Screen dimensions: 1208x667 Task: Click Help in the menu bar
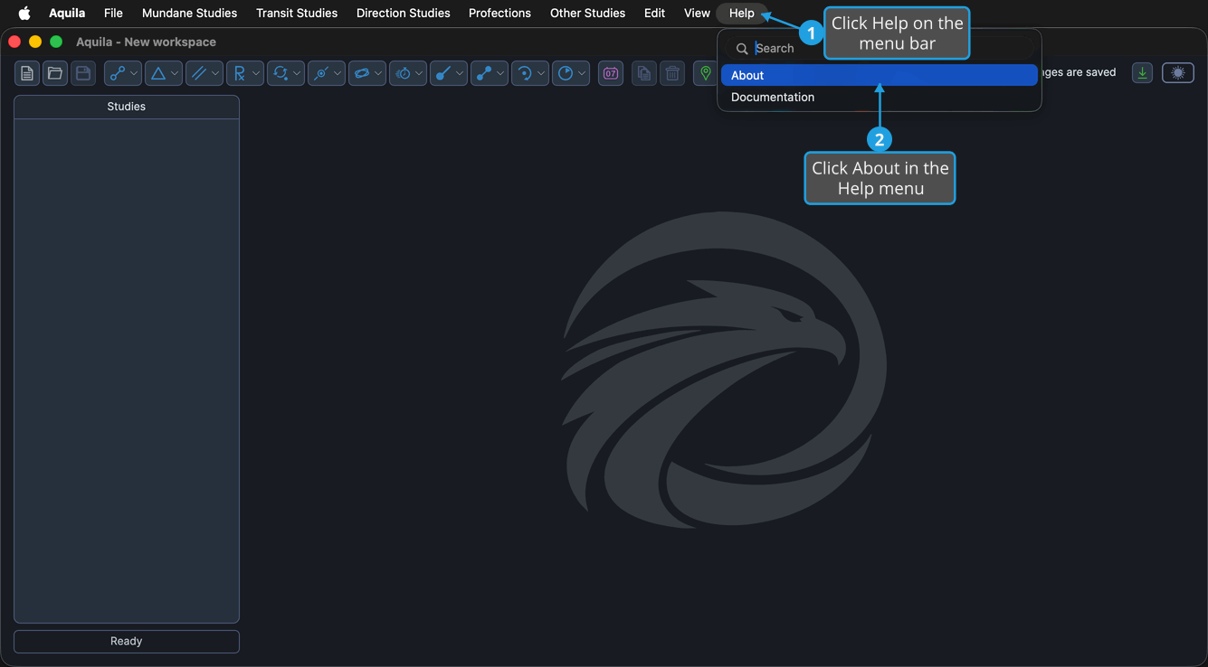pyautogui.click(x=742, y=13)
